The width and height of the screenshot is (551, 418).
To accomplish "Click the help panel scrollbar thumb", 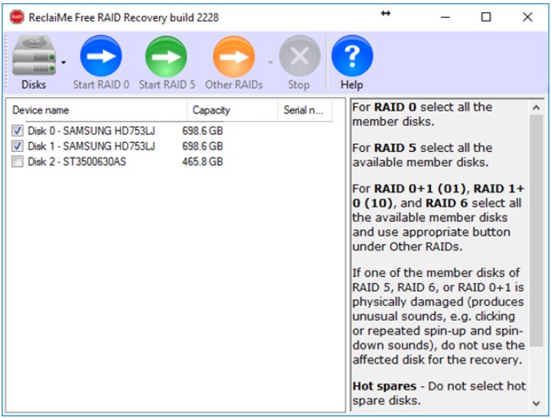I will point(536,231).
